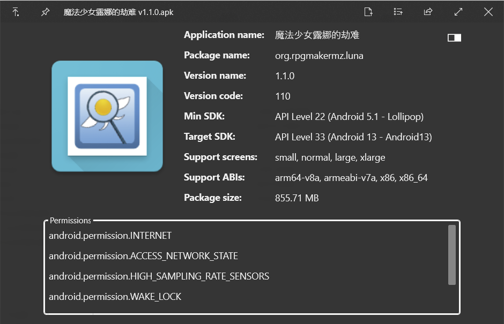
Task: Click the Target SDK API Level 33 value
Action: click(353, 137)
